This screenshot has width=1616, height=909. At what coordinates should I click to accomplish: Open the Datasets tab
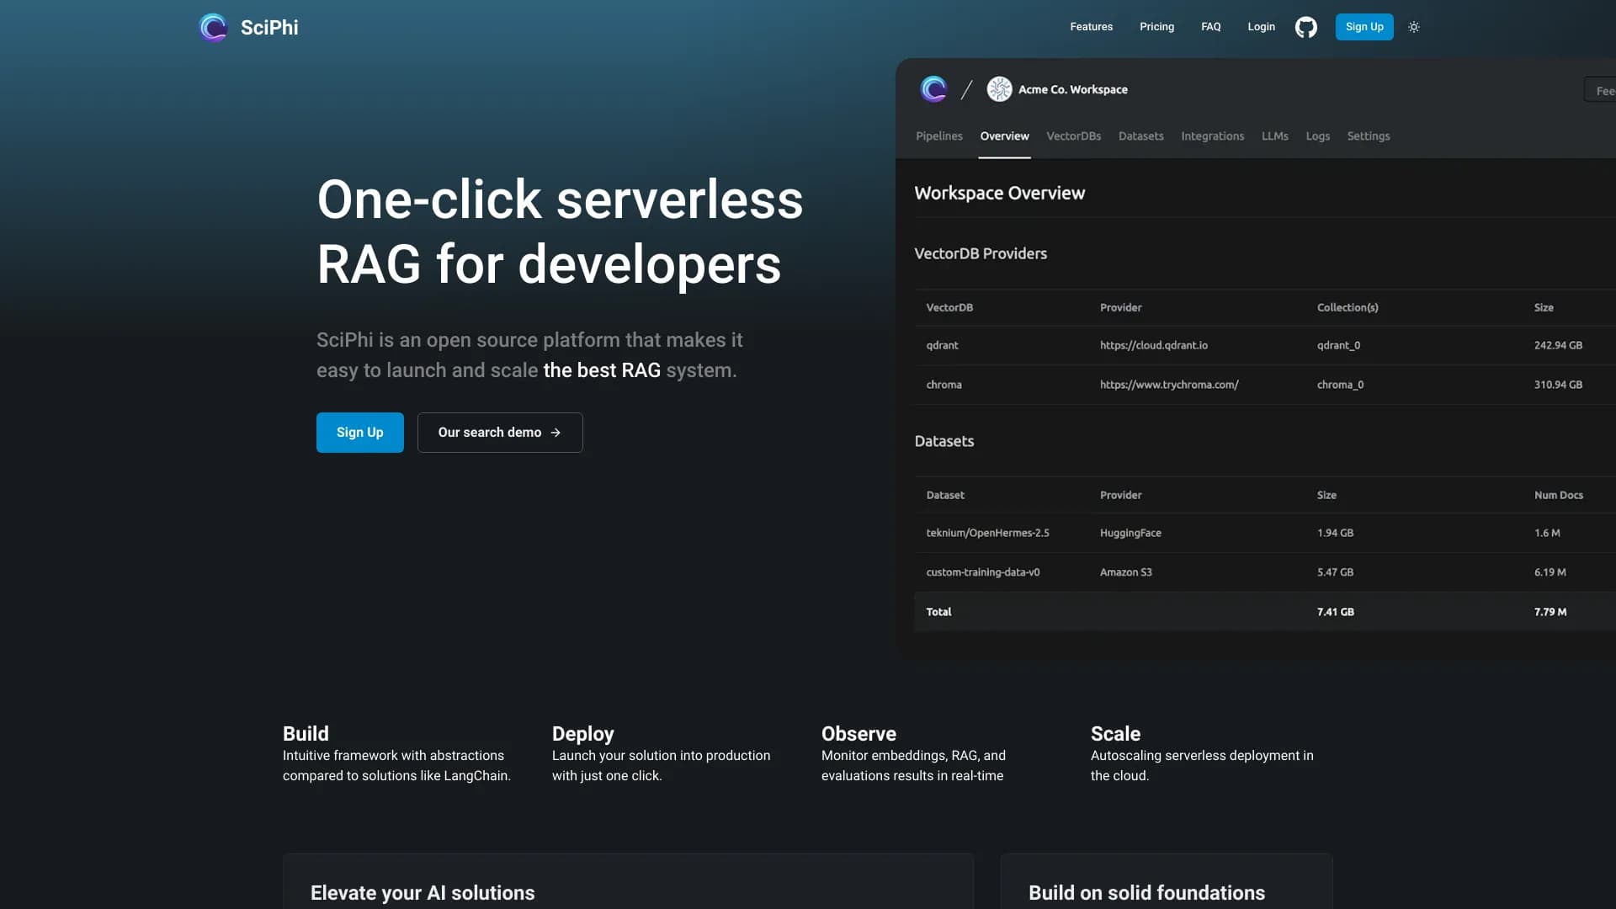click(1140, 136)
